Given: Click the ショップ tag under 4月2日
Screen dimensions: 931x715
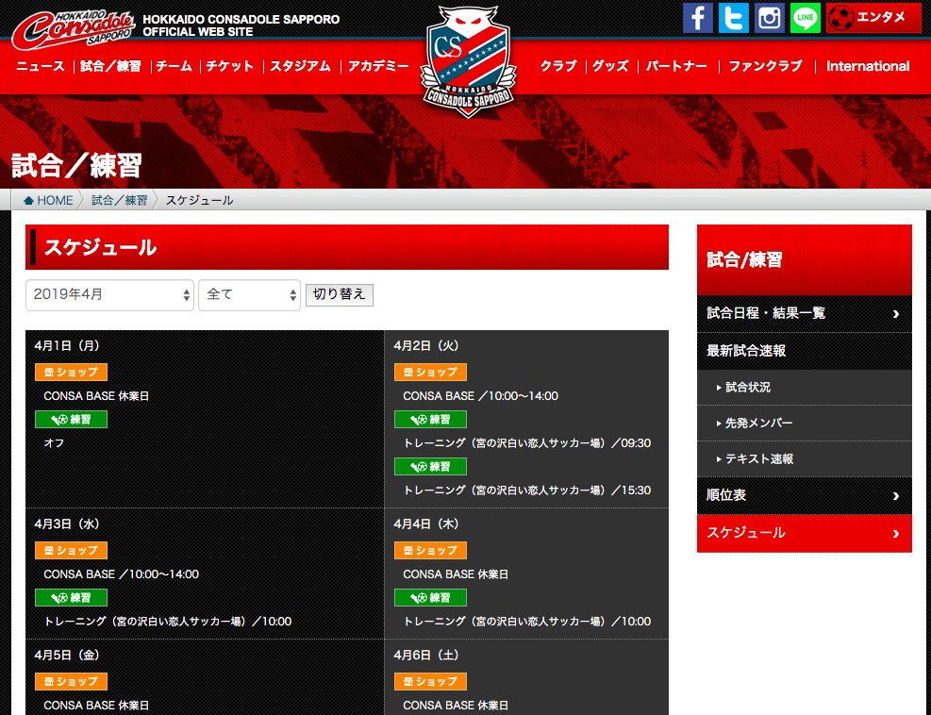Looking at the screenshot, I should (430, 373).
